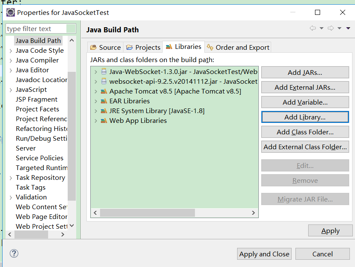The width and height of the screenshot is (355, 267).
Task: Open the view menu triangle at far right
Action: (348, 28)
